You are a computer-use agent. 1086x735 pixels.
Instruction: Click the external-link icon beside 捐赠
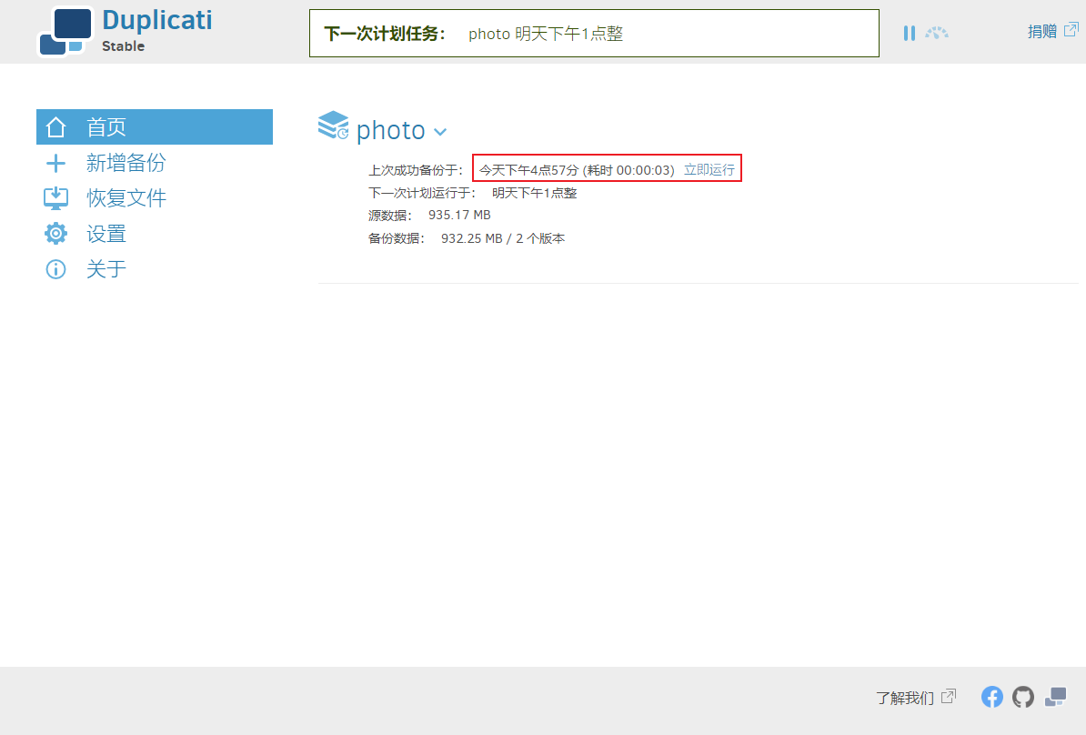(x=1071, y=30)
